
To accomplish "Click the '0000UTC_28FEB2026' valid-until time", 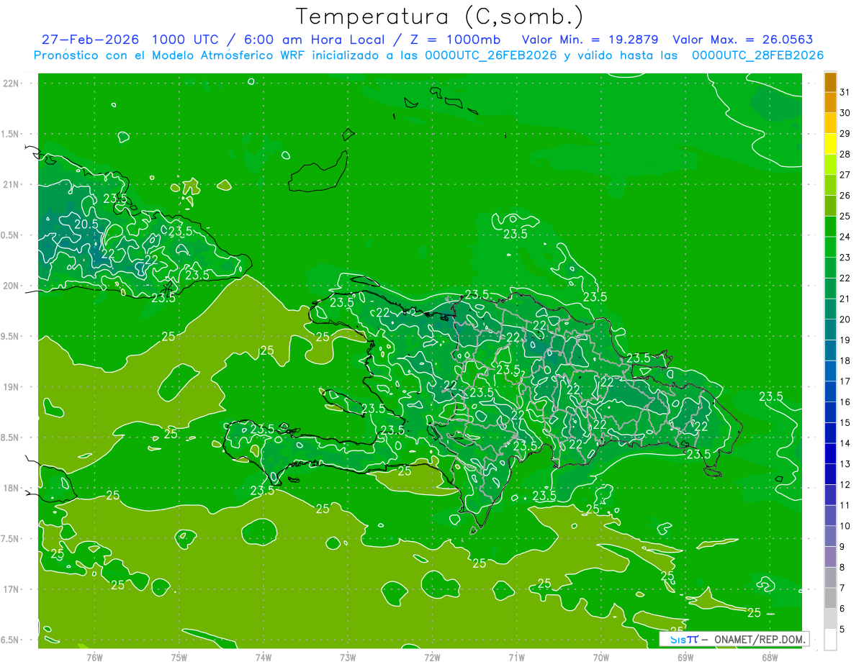I will (757, 55).
